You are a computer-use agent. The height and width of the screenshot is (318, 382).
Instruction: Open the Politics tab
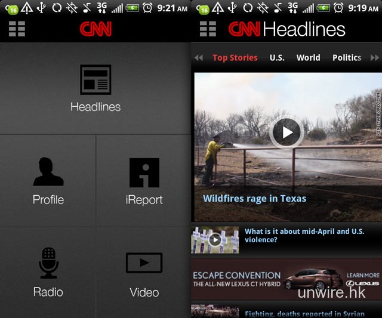[x=347, y=58]
